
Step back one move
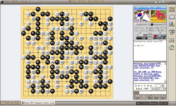pyautogui.click(x=142, y=86)
